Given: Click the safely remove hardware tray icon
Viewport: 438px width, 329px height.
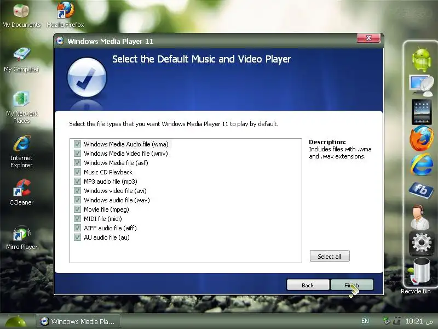Looking at the screenshot, I should click(x=387, y=321).
